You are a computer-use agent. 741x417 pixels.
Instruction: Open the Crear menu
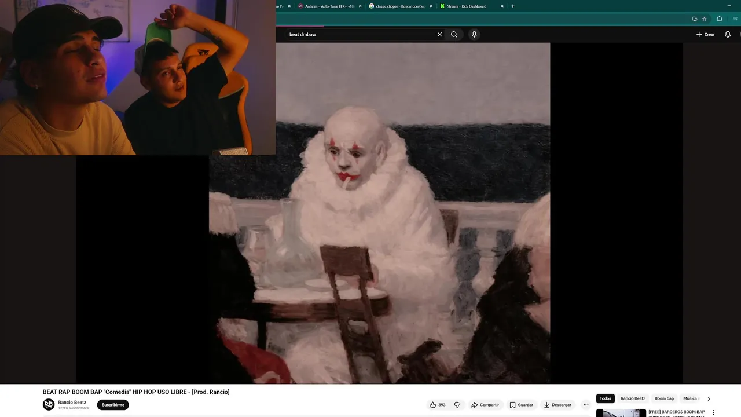705,34
